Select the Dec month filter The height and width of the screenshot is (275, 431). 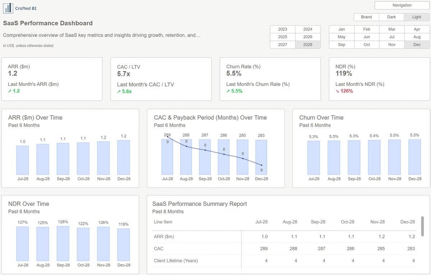[417, 45]
